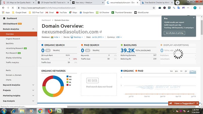Open Thumbnail Generator bookmark
This screenshot has height=114, width=203.
pos(122,12)
